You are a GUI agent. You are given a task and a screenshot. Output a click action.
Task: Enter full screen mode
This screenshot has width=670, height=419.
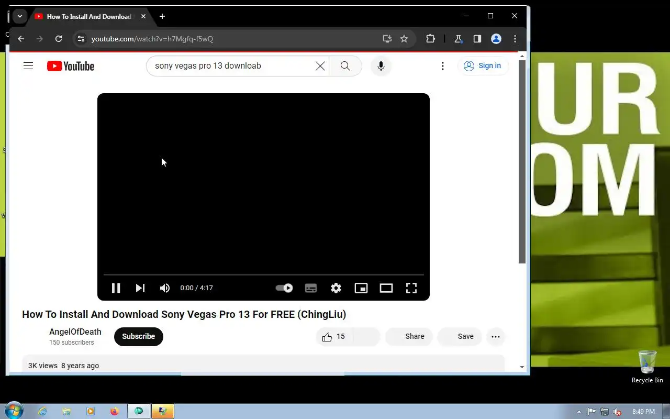411,288
